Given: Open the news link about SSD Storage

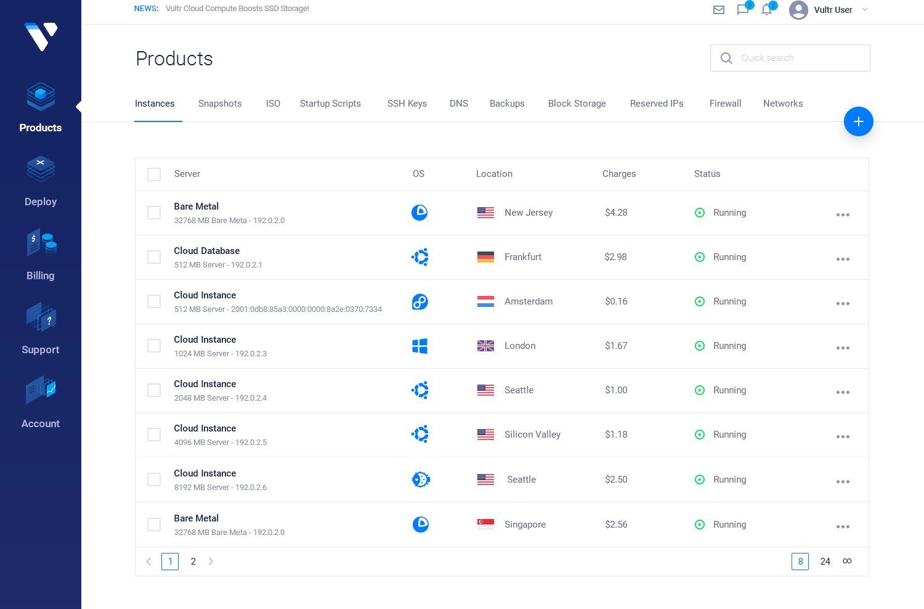Looking at the screenshot, I should (237, 9).
